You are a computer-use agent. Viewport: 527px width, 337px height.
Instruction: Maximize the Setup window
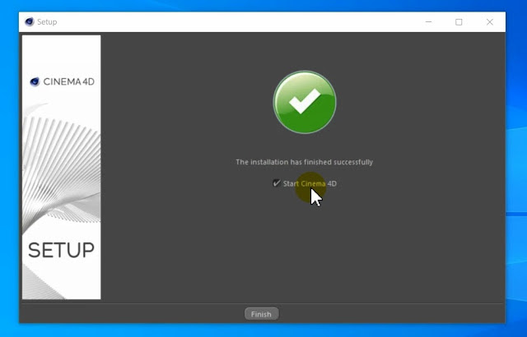459,22
